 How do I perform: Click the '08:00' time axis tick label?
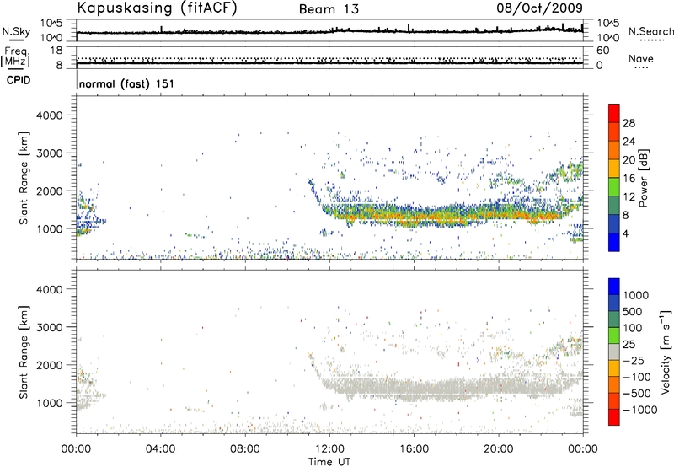point(245,449)
